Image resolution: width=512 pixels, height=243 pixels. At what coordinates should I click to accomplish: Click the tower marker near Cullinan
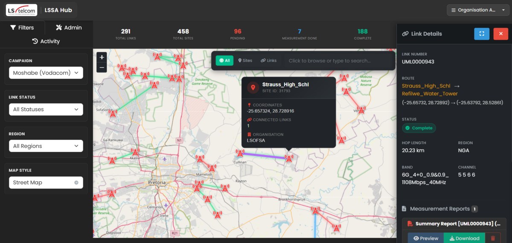[240, 153]
